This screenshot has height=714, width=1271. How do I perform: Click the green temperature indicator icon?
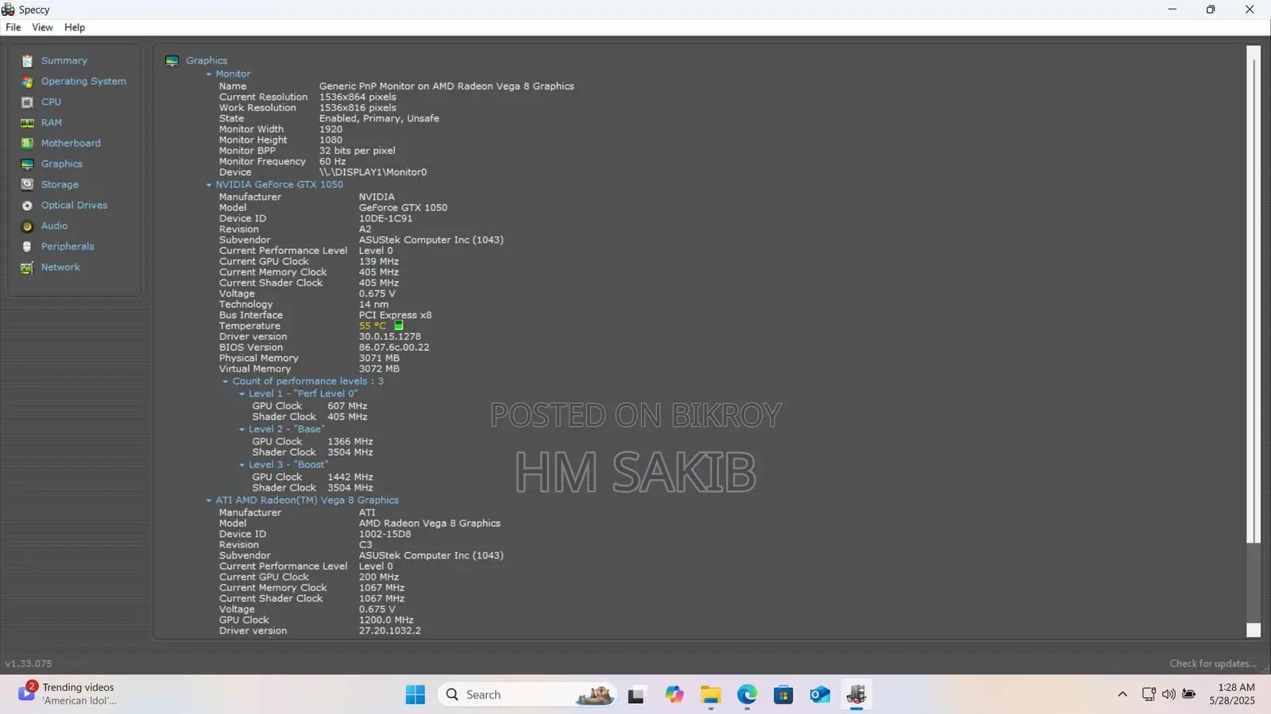[x=399, y=325]
